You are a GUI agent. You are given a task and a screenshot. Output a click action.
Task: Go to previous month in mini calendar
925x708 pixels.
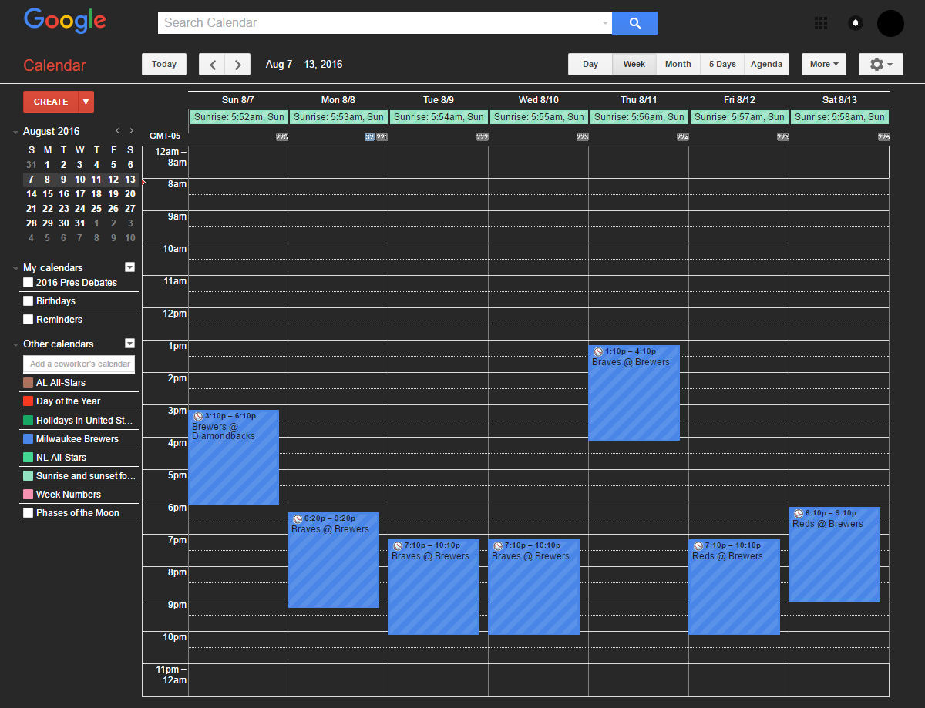117,131
